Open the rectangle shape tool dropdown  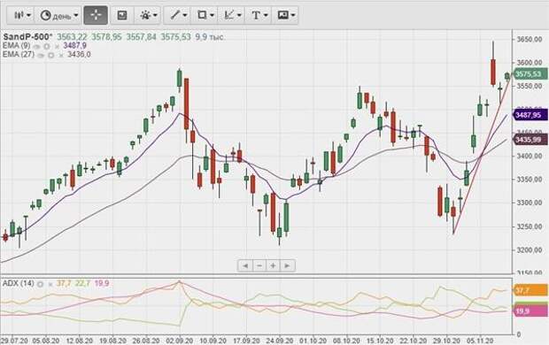[205, 15]
